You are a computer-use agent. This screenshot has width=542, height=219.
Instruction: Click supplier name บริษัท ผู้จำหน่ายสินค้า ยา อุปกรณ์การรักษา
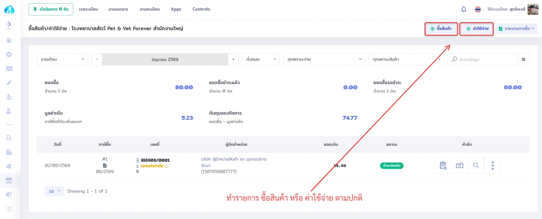(234, 162)
